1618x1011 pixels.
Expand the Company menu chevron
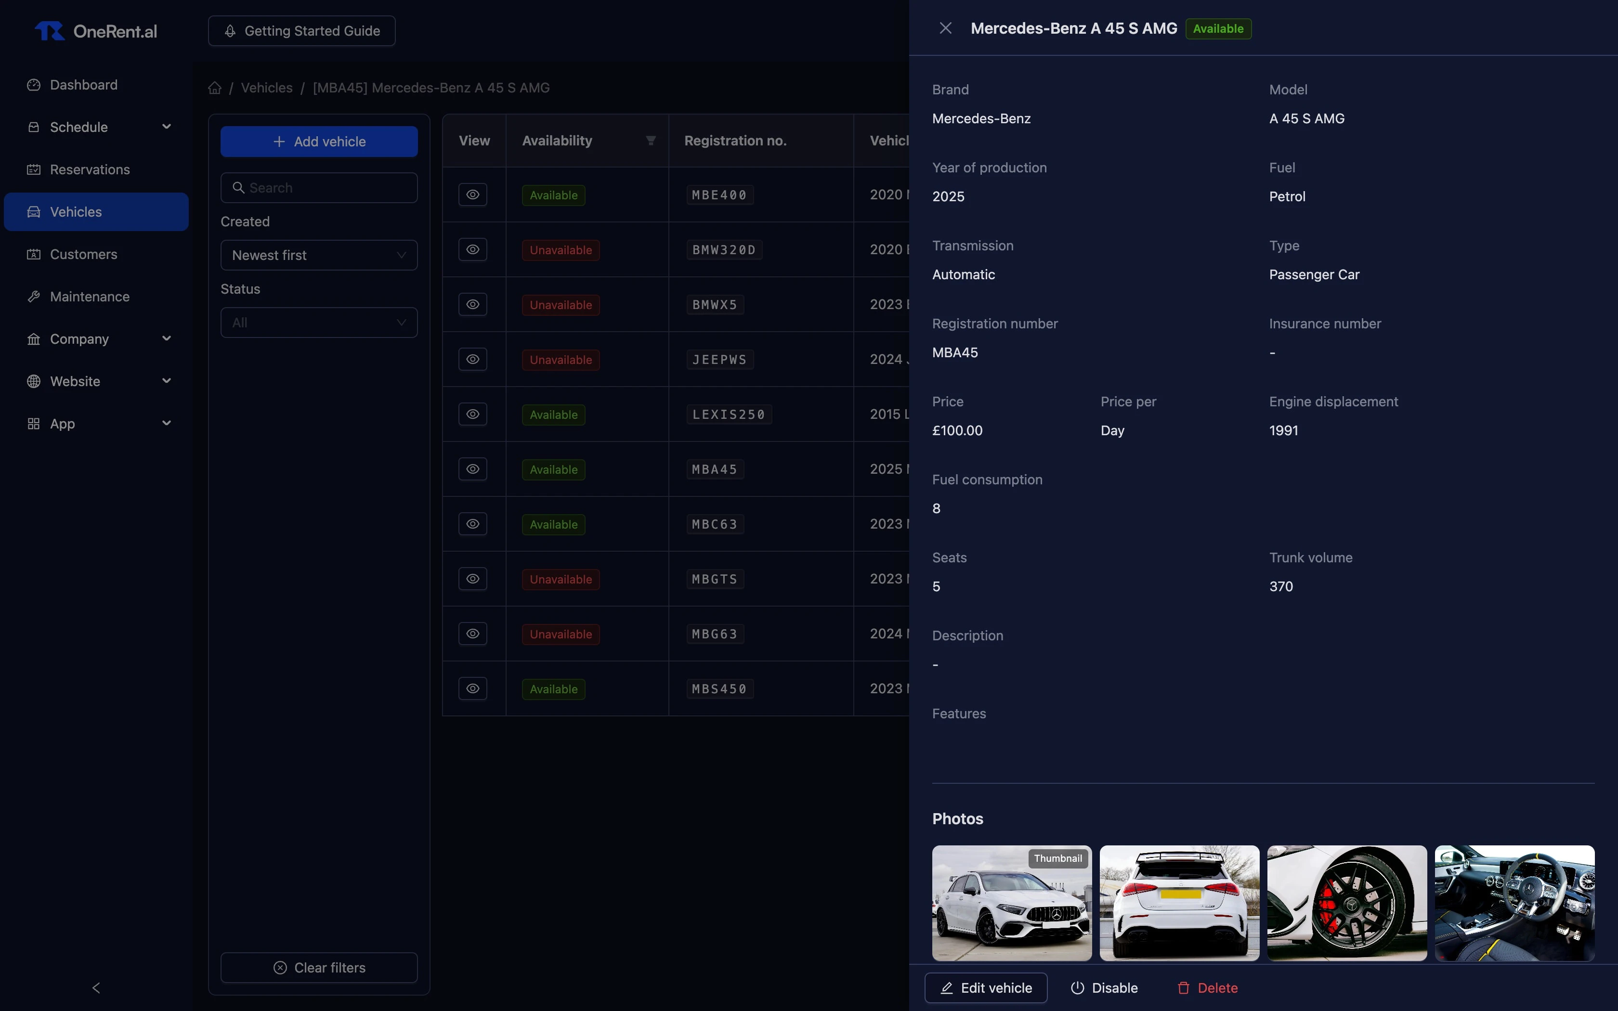click(167, 338)
